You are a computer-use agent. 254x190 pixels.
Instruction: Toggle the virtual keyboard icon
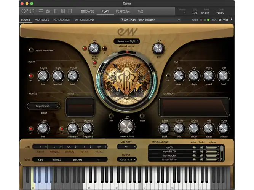coord(63,11)
